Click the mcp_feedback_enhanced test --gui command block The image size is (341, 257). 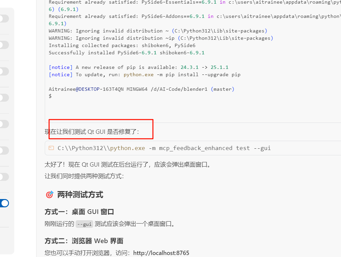pos(193,148)
